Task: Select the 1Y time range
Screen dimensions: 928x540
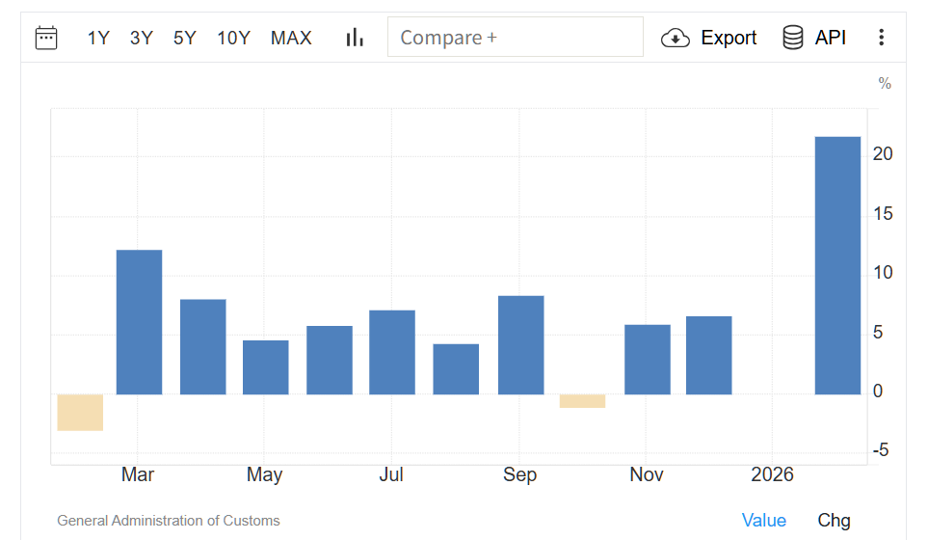Action: point(98,38)
